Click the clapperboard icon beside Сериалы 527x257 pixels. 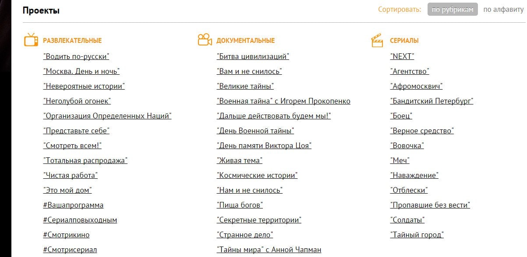[x=377, y=40]
